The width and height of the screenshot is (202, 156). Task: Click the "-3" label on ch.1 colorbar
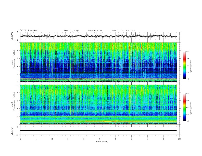click(x=188, y=51)
